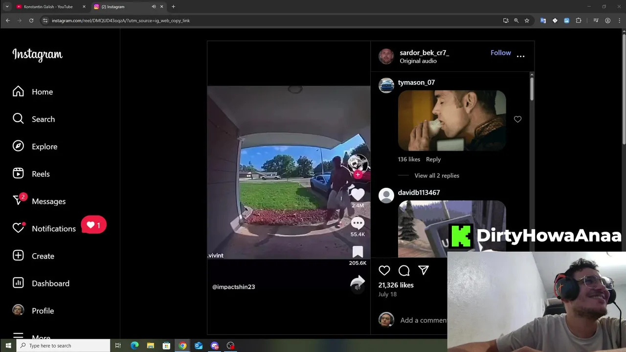Reload the page

[x=31, y=21]
